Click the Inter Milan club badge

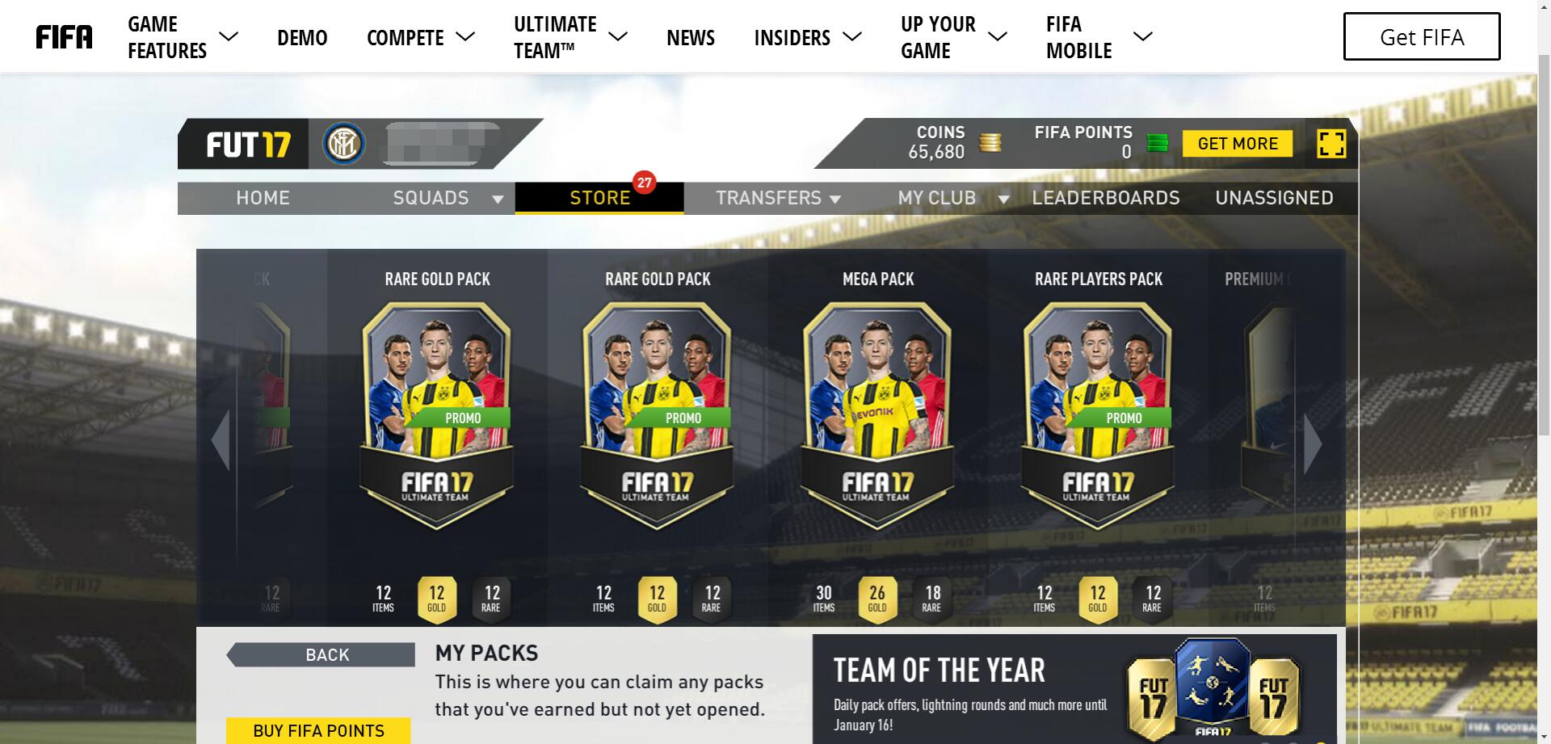(344, 145)
